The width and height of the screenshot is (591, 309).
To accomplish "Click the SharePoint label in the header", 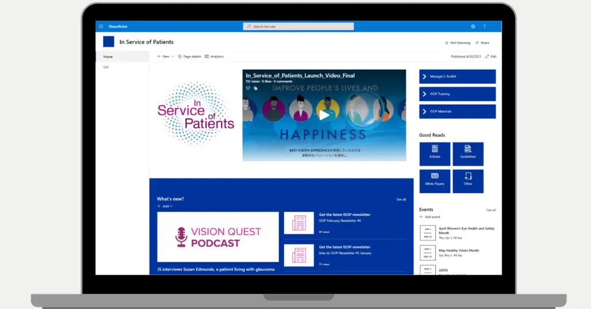I will coord(118,27).
